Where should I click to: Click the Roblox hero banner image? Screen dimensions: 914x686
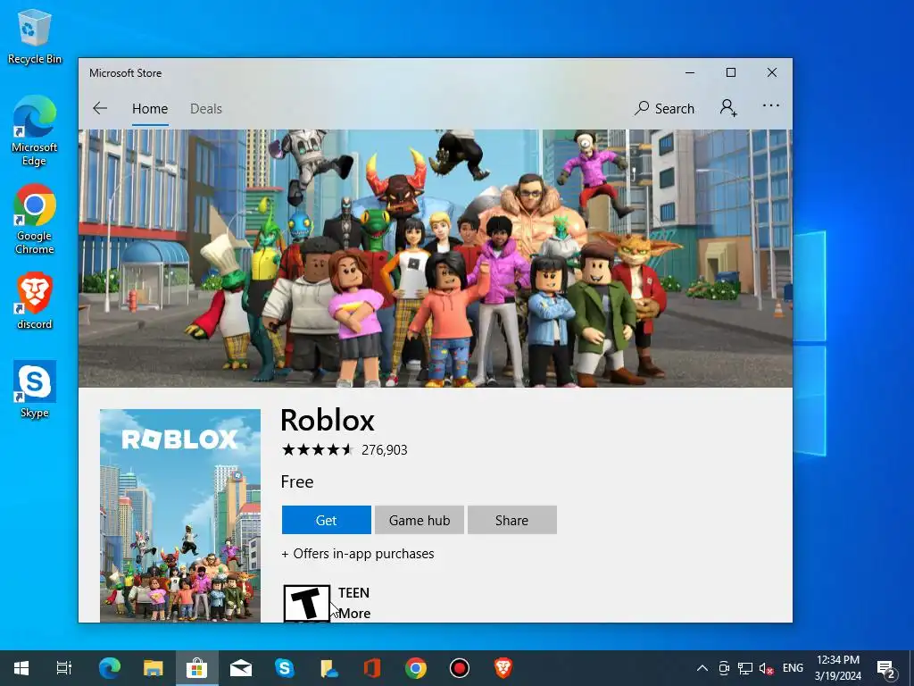pos(436,258)
